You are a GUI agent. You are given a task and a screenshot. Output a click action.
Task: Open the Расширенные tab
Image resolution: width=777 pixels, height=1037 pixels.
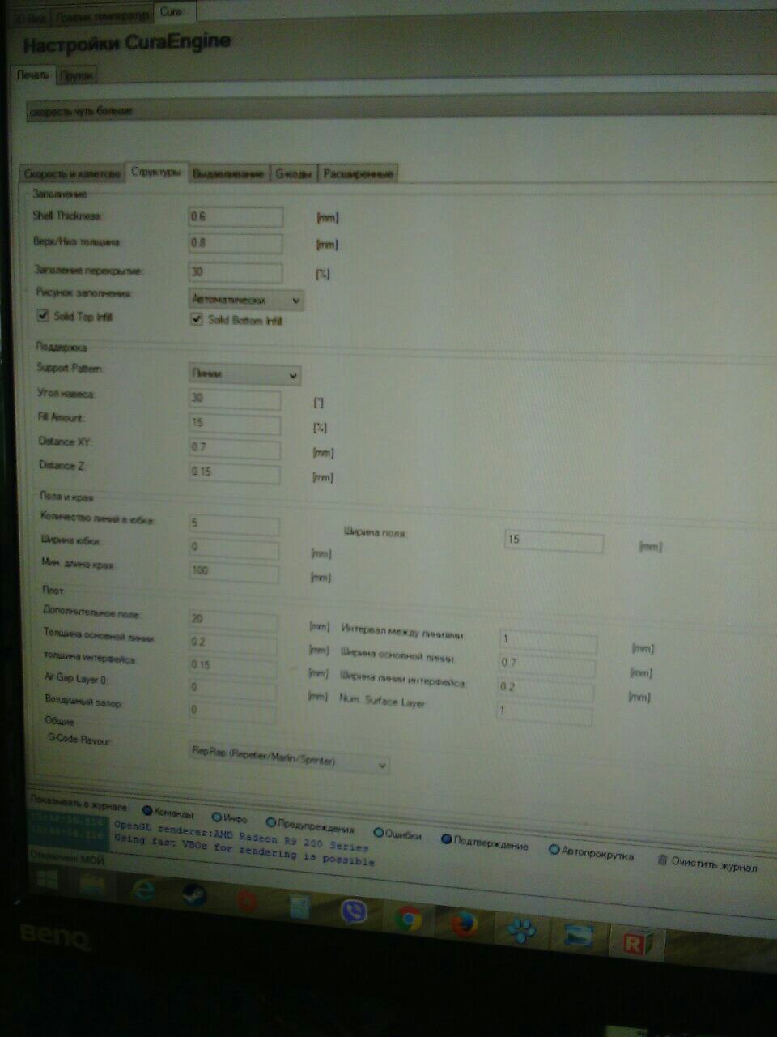[x=358, y=173]
